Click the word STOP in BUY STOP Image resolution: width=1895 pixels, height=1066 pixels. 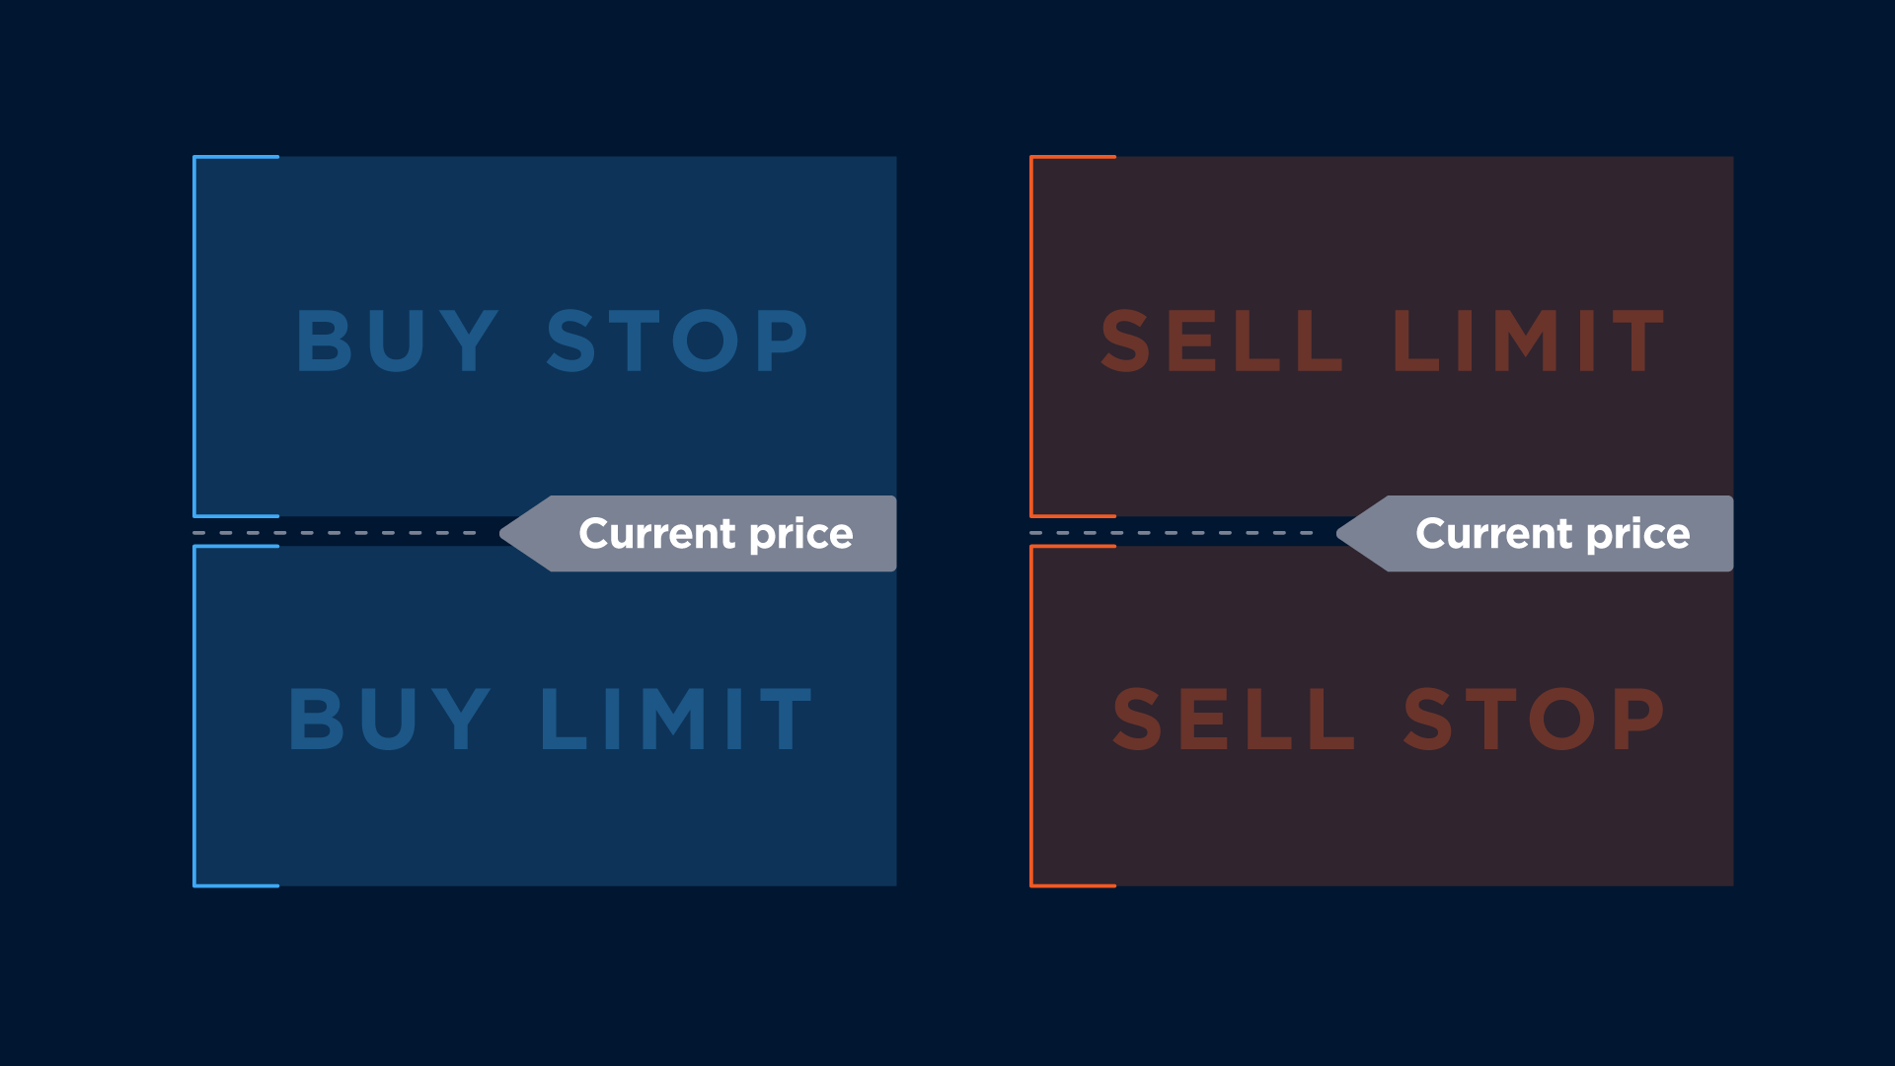coord(677,341)
